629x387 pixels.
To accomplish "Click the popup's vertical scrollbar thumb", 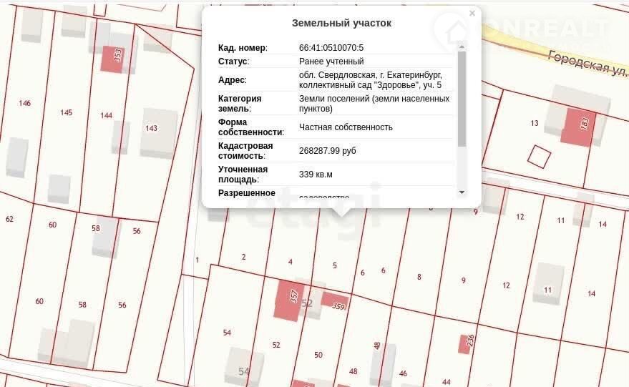I will [462, 97].
